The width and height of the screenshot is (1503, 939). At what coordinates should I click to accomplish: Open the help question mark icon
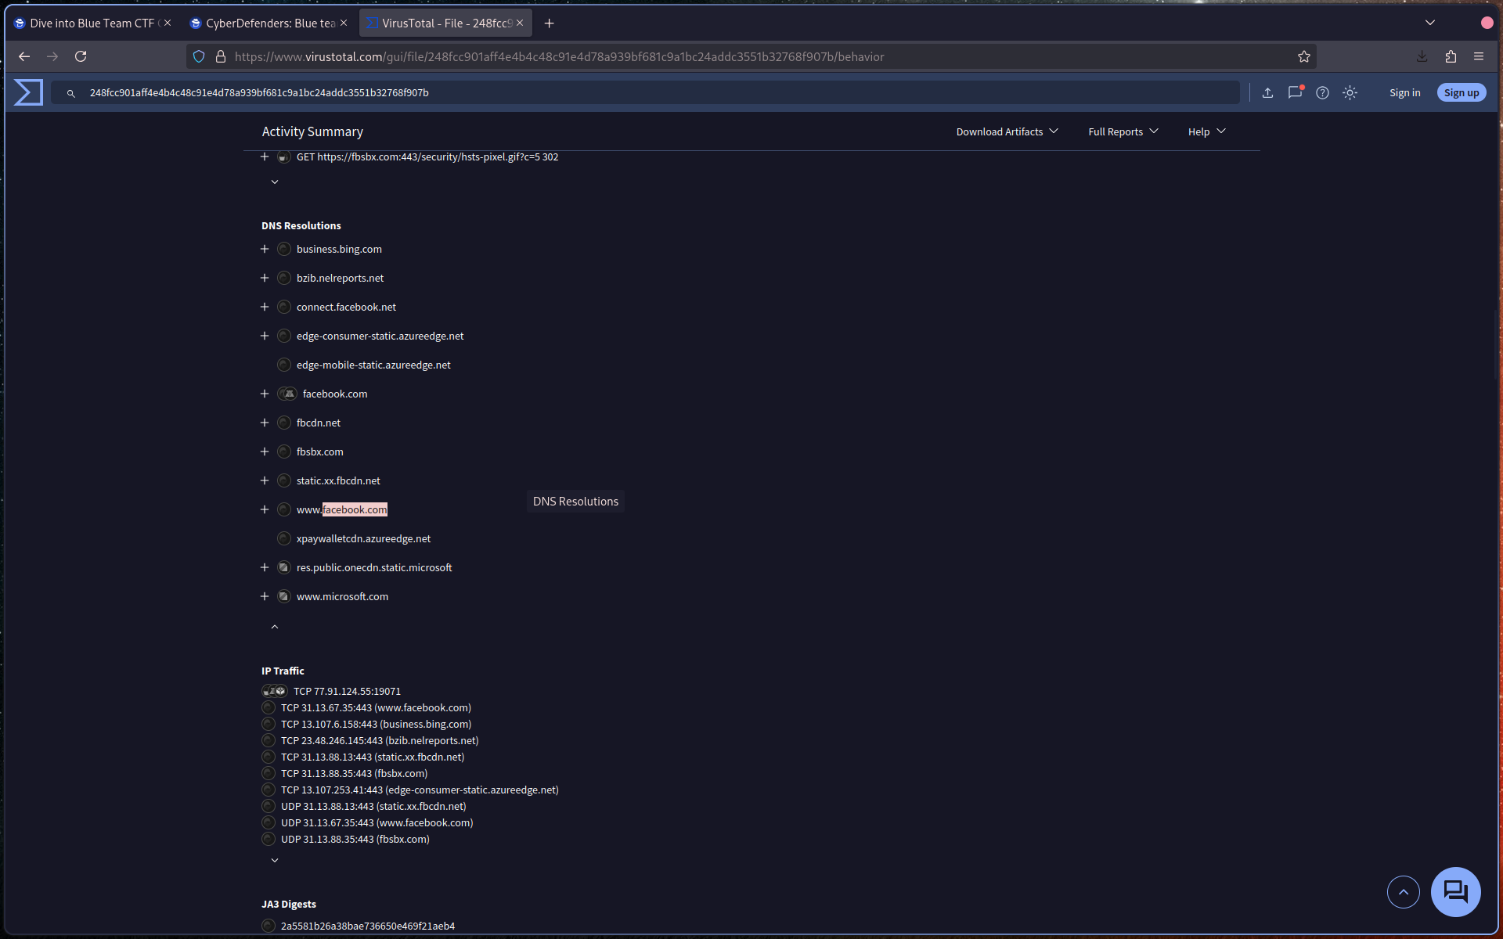(1322, 92)
